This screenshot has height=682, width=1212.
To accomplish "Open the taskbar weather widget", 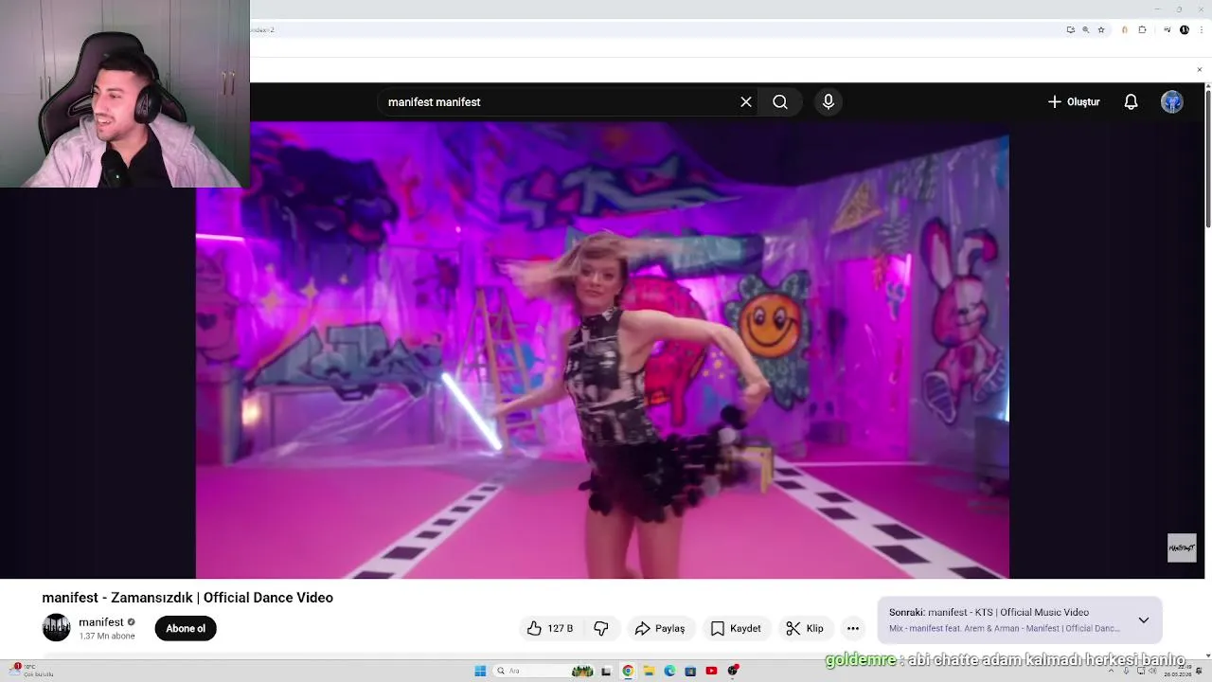I will coord(32,670).
